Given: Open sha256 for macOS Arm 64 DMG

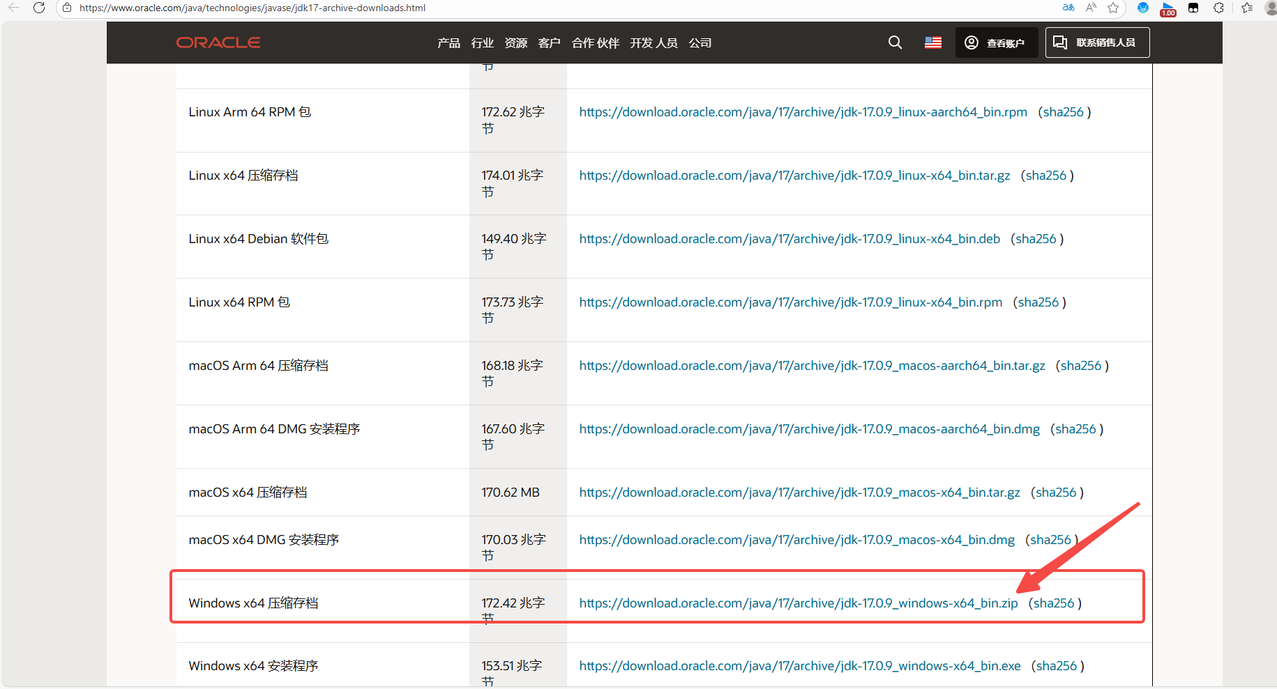Looking at the screenshot, I should tap(1075, 429).
